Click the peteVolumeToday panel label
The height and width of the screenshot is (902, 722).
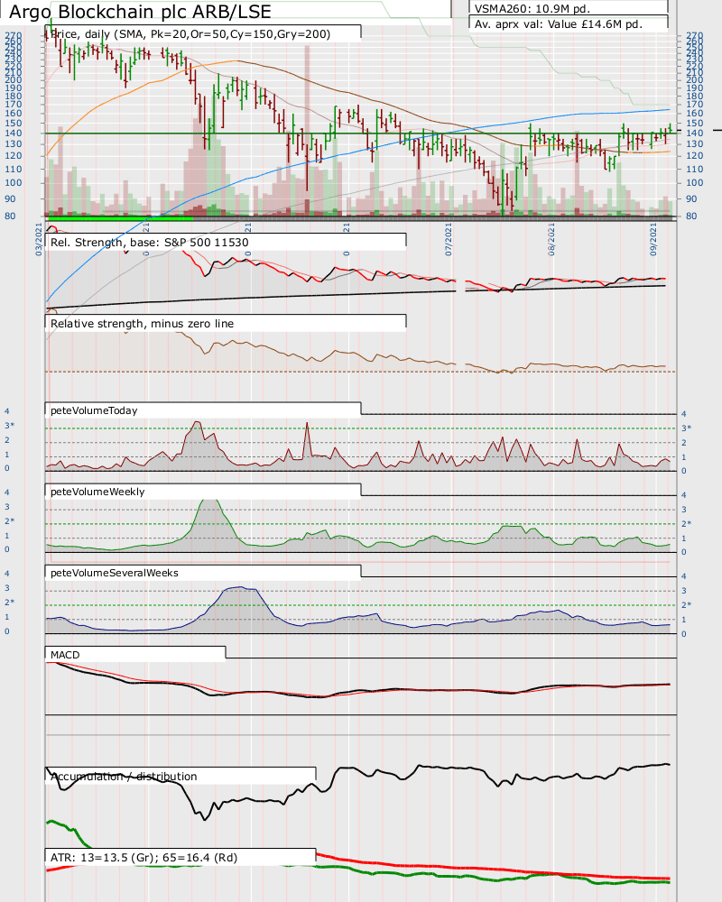[x=203, y=410]
